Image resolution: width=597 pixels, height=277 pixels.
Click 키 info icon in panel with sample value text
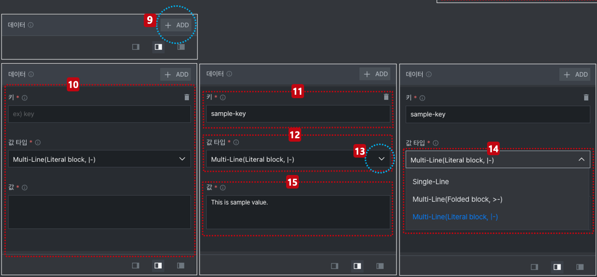pyautogui.click(x=223, y=98)
